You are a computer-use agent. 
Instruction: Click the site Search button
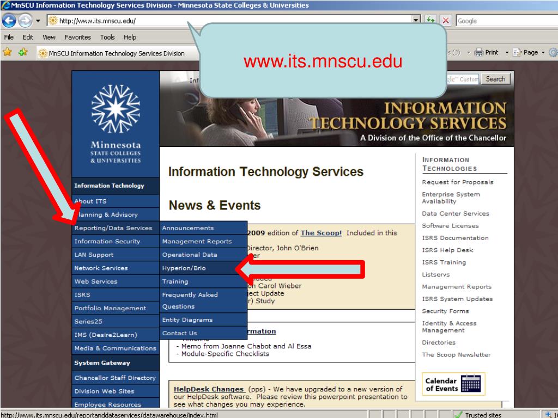495,79
